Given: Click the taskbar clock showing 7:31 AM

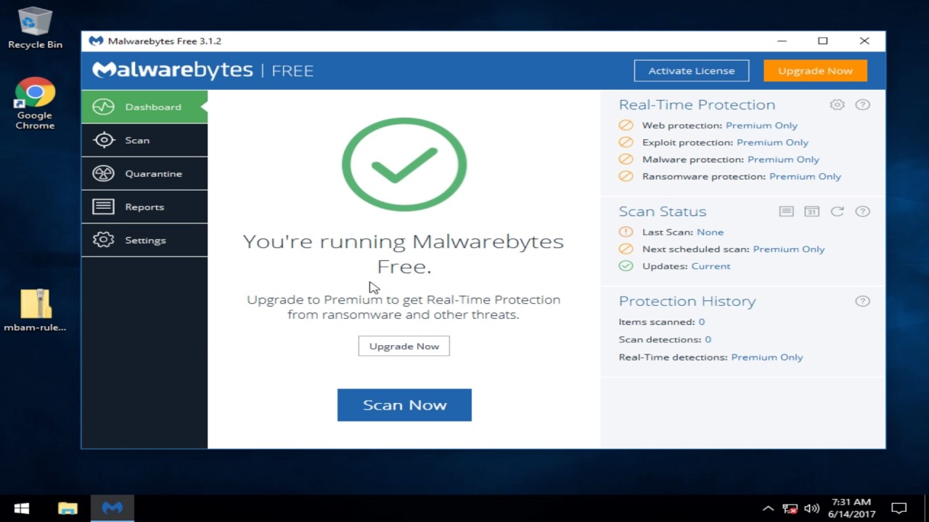Looking at the screenshot, I should 852,508.
